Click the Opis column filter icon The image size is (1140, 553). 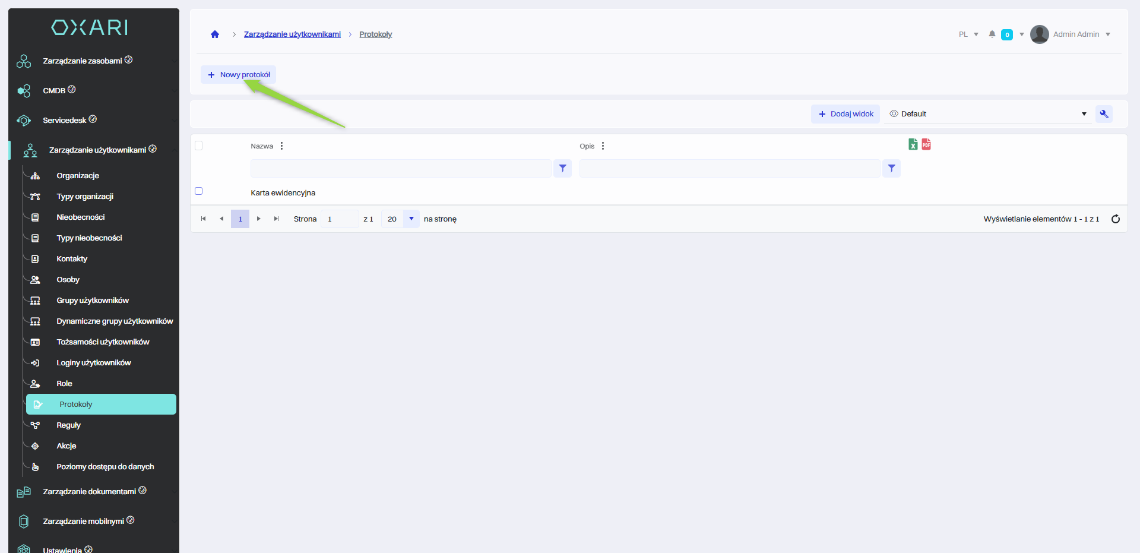pyautogui.click(x=891, y=169)
